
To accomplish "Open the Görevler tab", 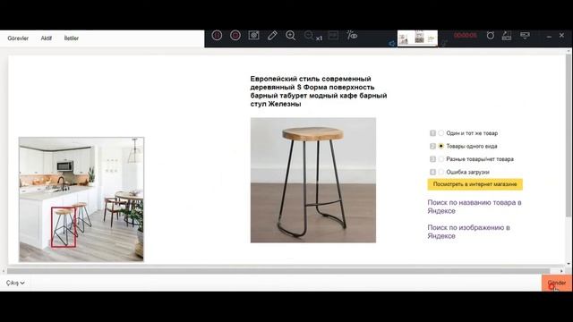I will pos(18,38).
